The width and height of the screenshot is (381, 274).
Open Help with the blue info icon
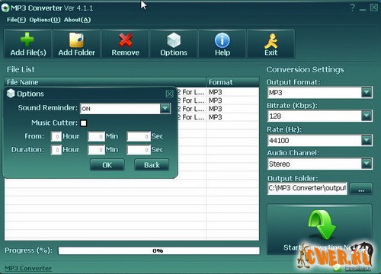(x=223, y=43)
